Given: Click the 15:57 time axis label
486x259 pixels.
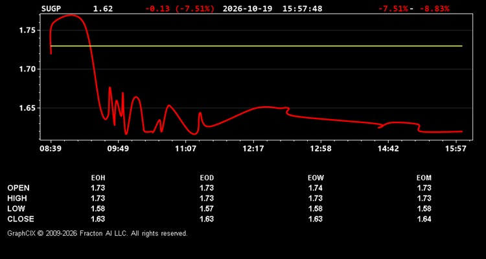Looking at the screenshot, I should [456, 149].
